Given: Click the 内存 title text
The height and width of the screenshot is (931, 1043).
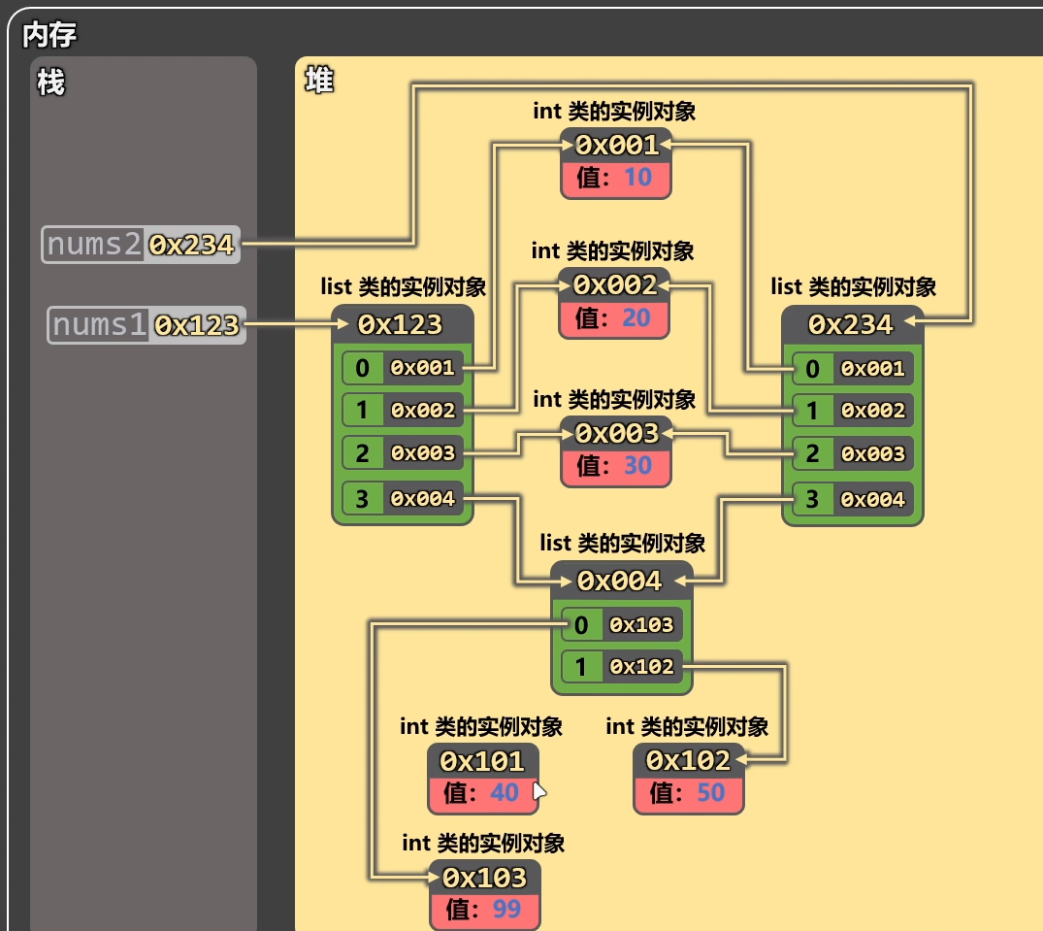Looking at the screenshot, I should (49, 35).
